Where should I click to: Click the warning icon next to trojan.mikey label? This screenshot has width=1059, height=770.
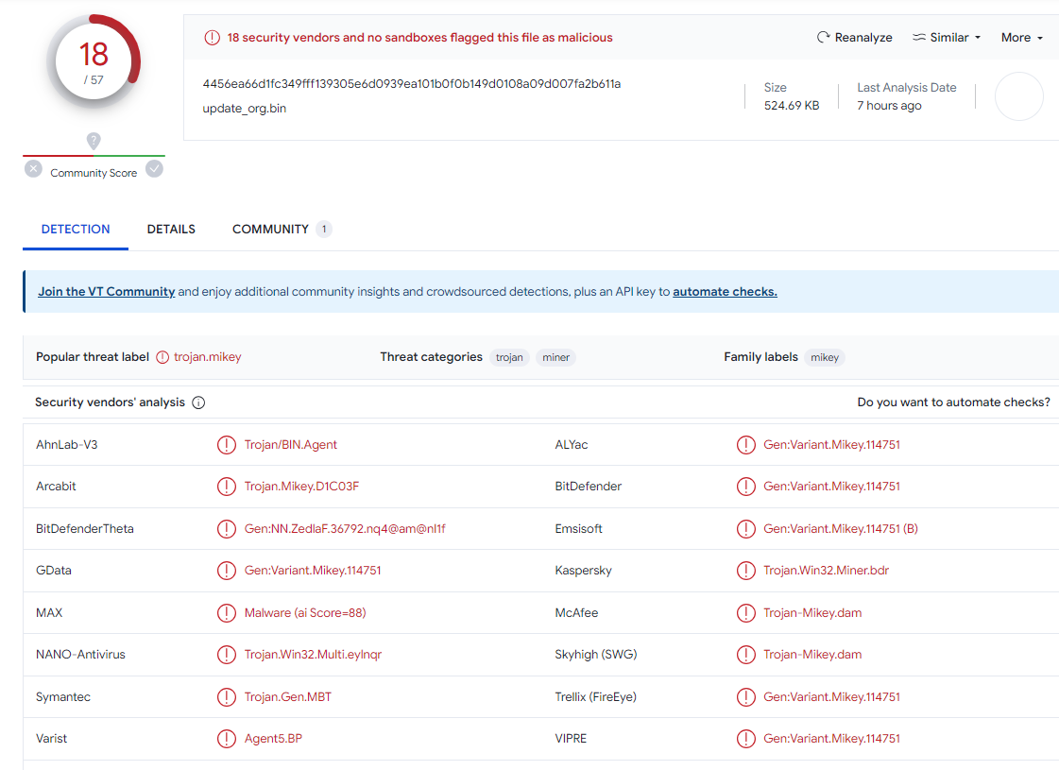tap(162, 357)
